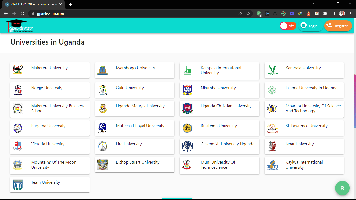Click the Islamic University In Uganda logo

pos(272,90)
